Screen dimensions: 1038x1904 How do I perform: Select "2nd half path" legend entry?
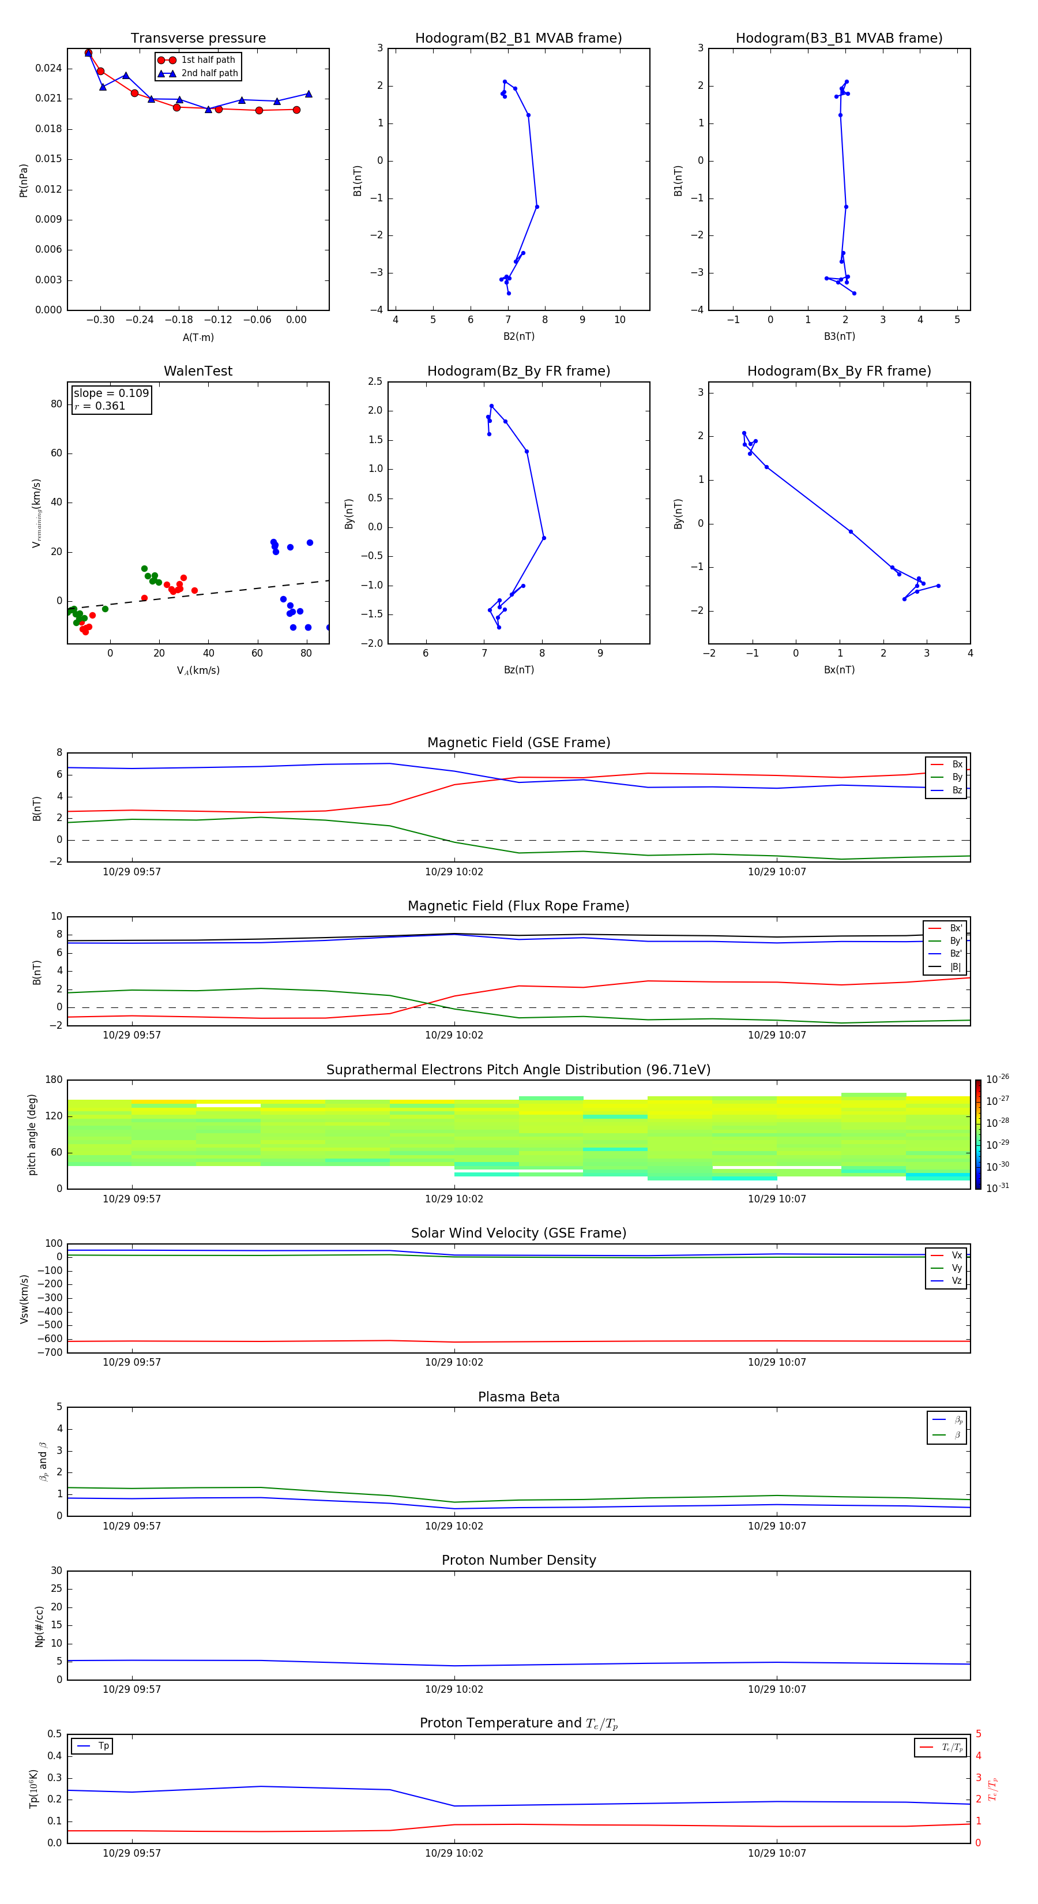[x=198, y=73]
